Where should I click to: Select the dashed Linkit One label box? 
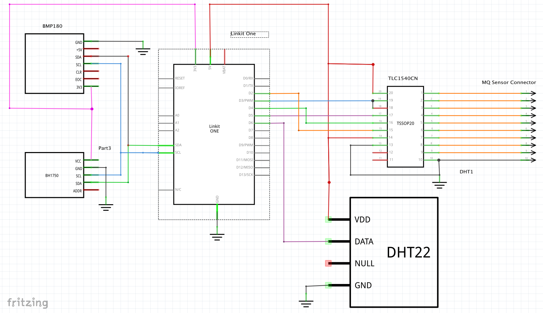click(250, 34)
